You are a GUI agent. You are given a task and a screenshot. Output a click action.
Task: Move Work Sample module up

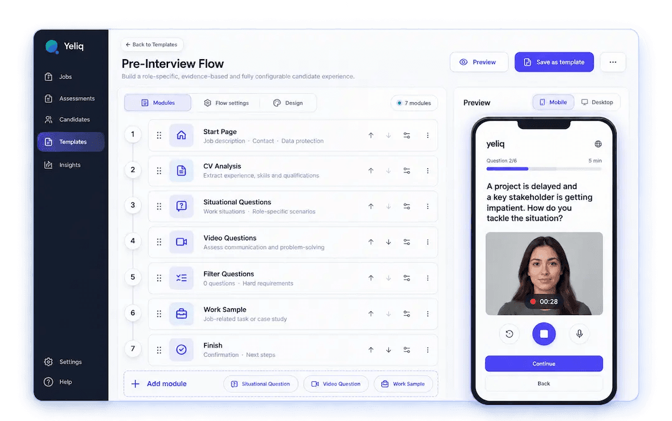tap(371, 314)
